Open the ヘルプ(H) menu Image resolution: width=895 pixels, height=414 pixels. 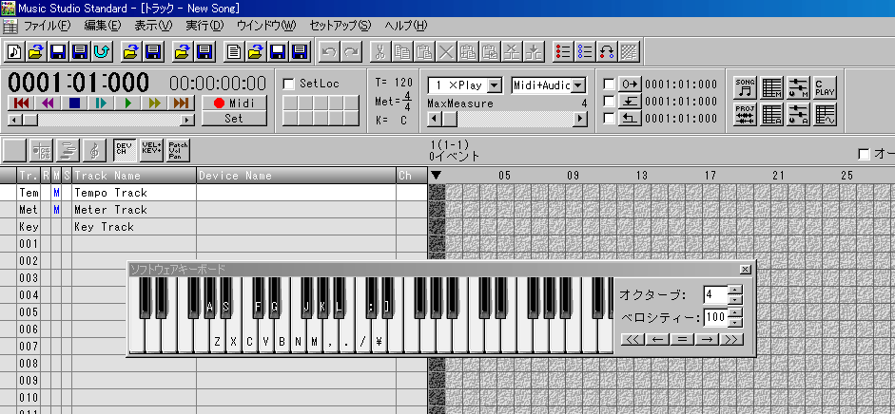point(406,26)
